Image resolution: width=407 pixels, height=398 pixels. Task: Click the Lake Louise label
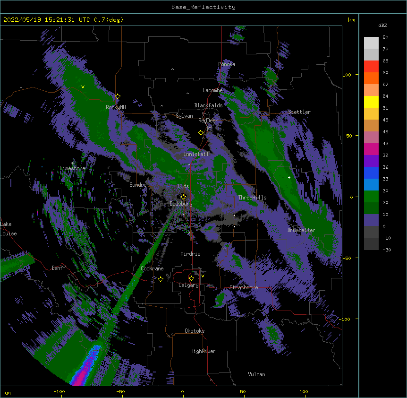pyautogui.click(x=8, y=229)
